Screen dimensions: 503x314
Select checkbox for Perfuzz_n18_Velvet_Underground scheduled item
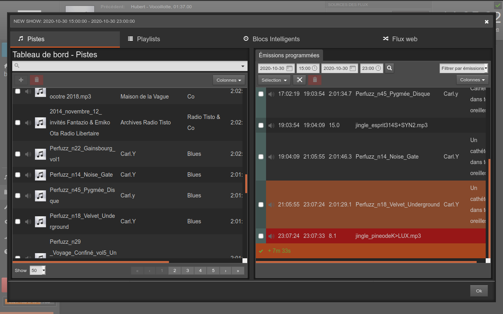[261, 204]
